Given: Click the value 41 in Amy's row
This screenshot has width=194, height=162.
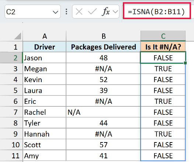Looking at the screenshot, I should coord(103,156).
